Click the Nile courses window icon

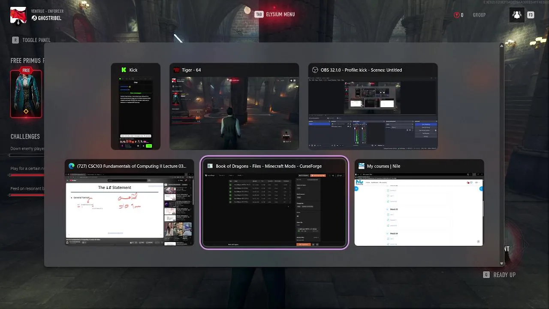point(361,166)
